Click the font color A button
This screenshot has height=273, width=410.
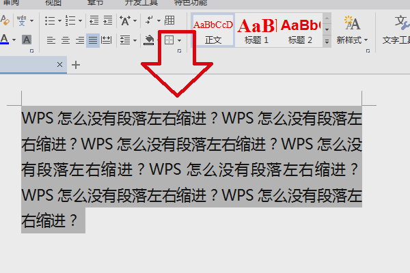click(x=5, y=40)
